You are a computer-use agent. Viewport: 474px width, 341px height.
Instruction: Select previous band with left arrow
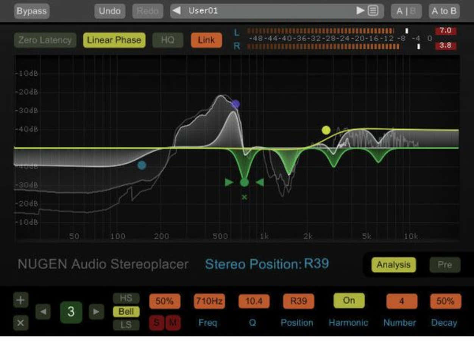tap(43, 312)
